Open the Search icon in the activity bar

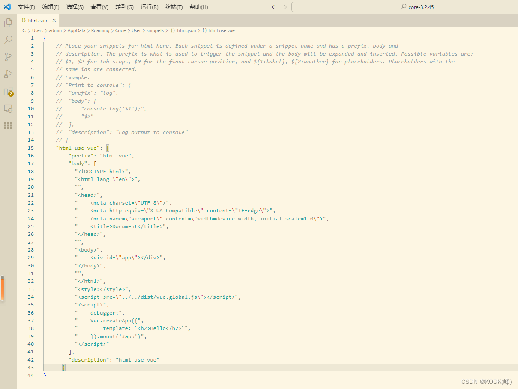coord(8,39)
